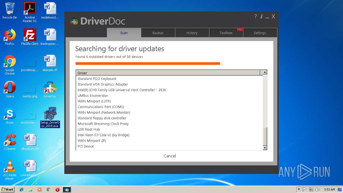Image resolution: width=343 pixels, height=193 pixels.
Task: Select the Acrobat Reader DC desktop icon
Action: (x=30, y=12)
